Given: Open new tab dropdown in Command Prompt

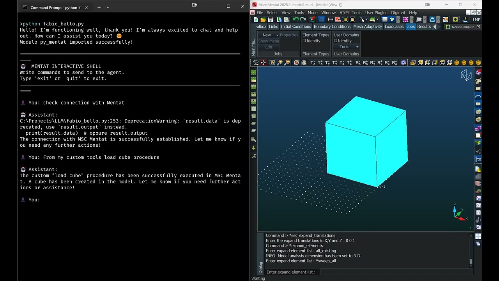Looking at the screenshot, I should 108,7.
